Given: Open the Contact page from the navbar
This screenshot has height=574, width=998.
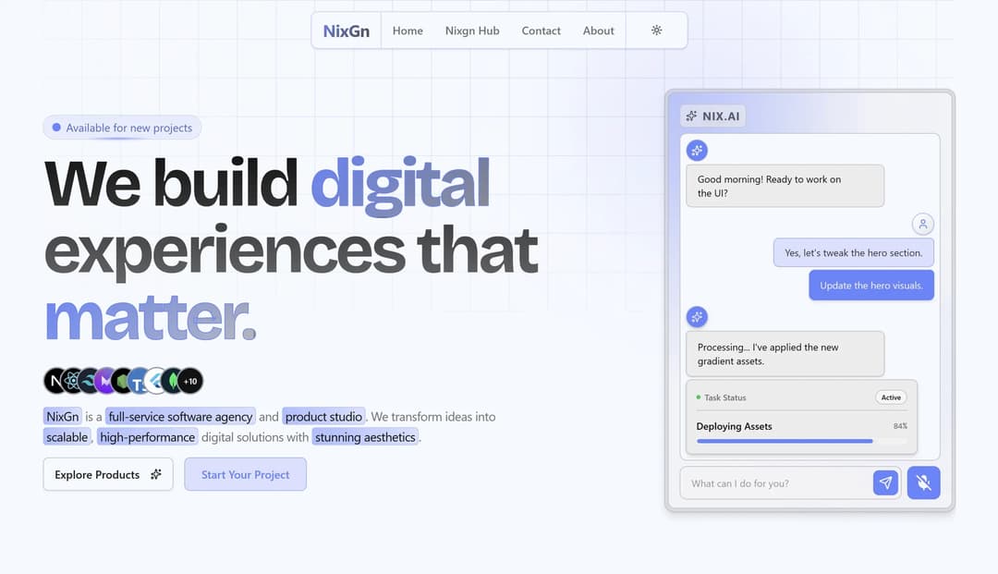Looking at the screenshot, I should tap(541, 31).
